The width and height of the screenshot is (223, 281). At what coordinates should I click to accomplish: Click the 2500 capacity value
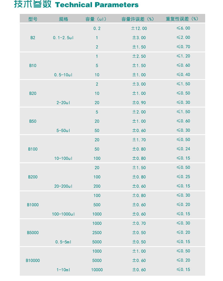coord(97,233)
